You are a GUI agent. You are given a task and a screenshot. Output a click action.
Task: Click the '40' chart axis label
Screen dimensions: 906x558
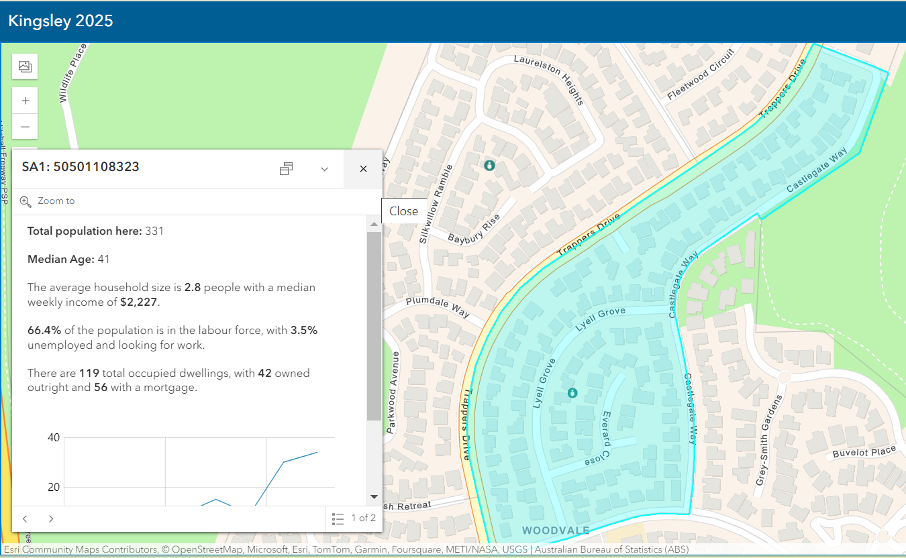point(54,437)
